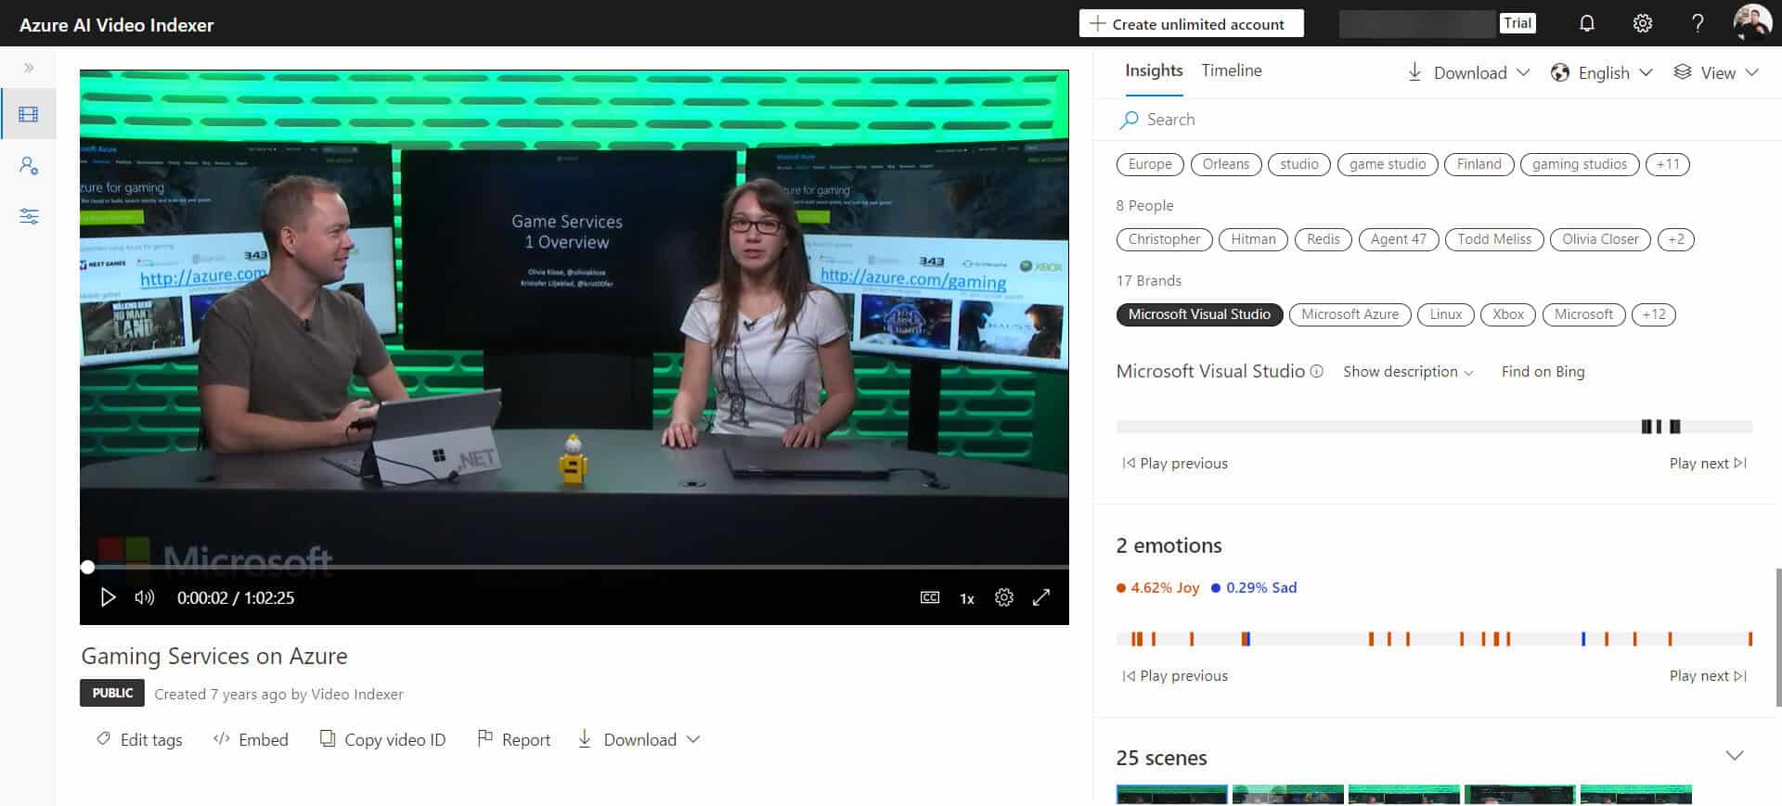Seek on the video progress bar
1782x806 pixels.
point(575,567)
